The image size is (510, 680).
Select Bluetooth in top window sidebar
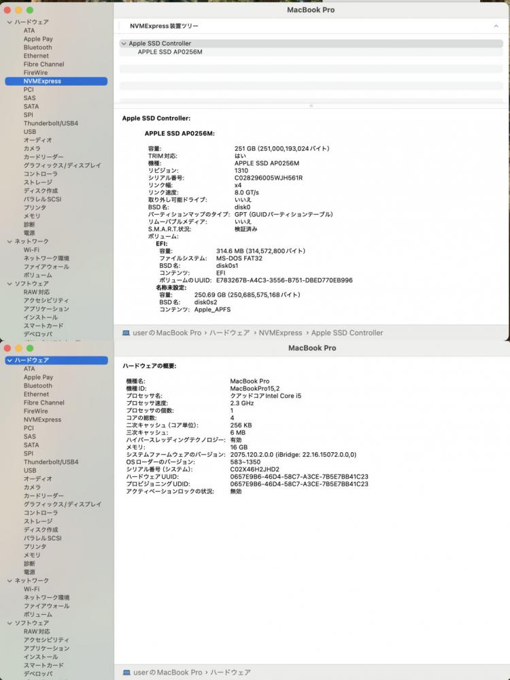click(37, 48)
